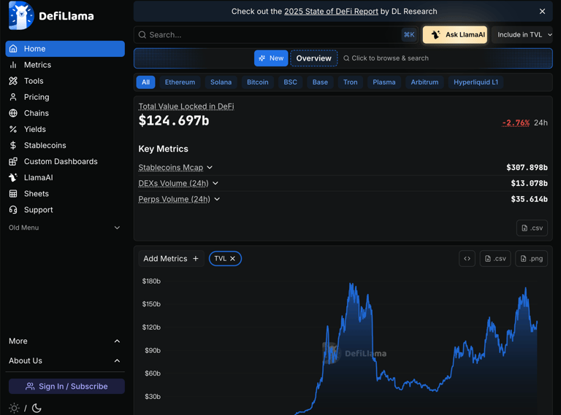Click the Stablecoins dollar icon
The image size is (561, 415).
point(13,145)
